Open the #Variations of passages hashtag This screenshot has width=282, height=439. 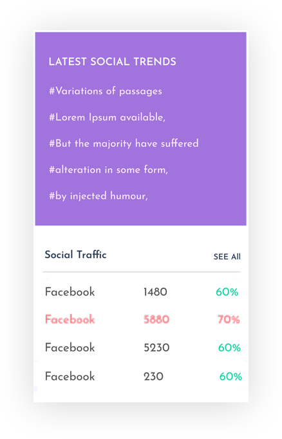tap(106, 91)
